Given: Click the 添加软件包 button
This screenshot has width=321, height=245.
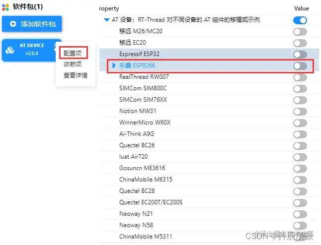Looking at the screenshot, I should pyautogui.click(x=32, y=24).
